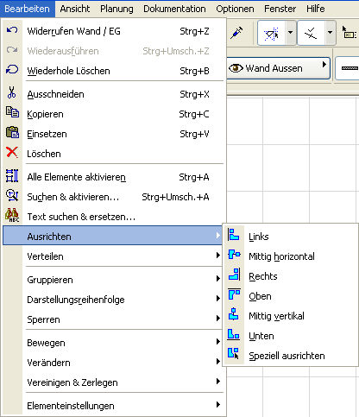The height and width of the screenshot is (417, 359).
Task: Select Einsetzen from the menu
Action: click(114, 134)
